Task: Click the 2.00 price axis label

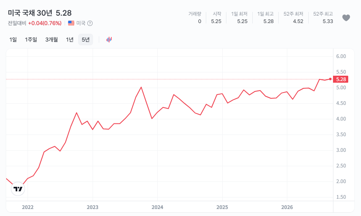Action: coord(341,181)
